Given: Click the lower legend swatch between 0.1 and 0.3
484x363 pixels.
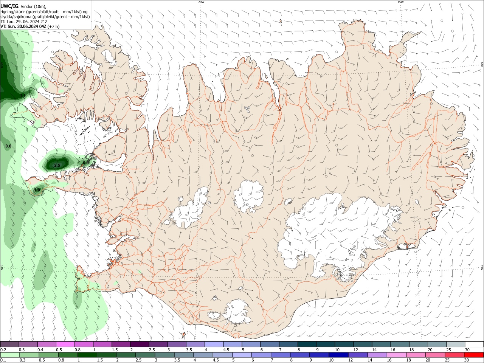Looking at the screenshot, I should (10, 355).
